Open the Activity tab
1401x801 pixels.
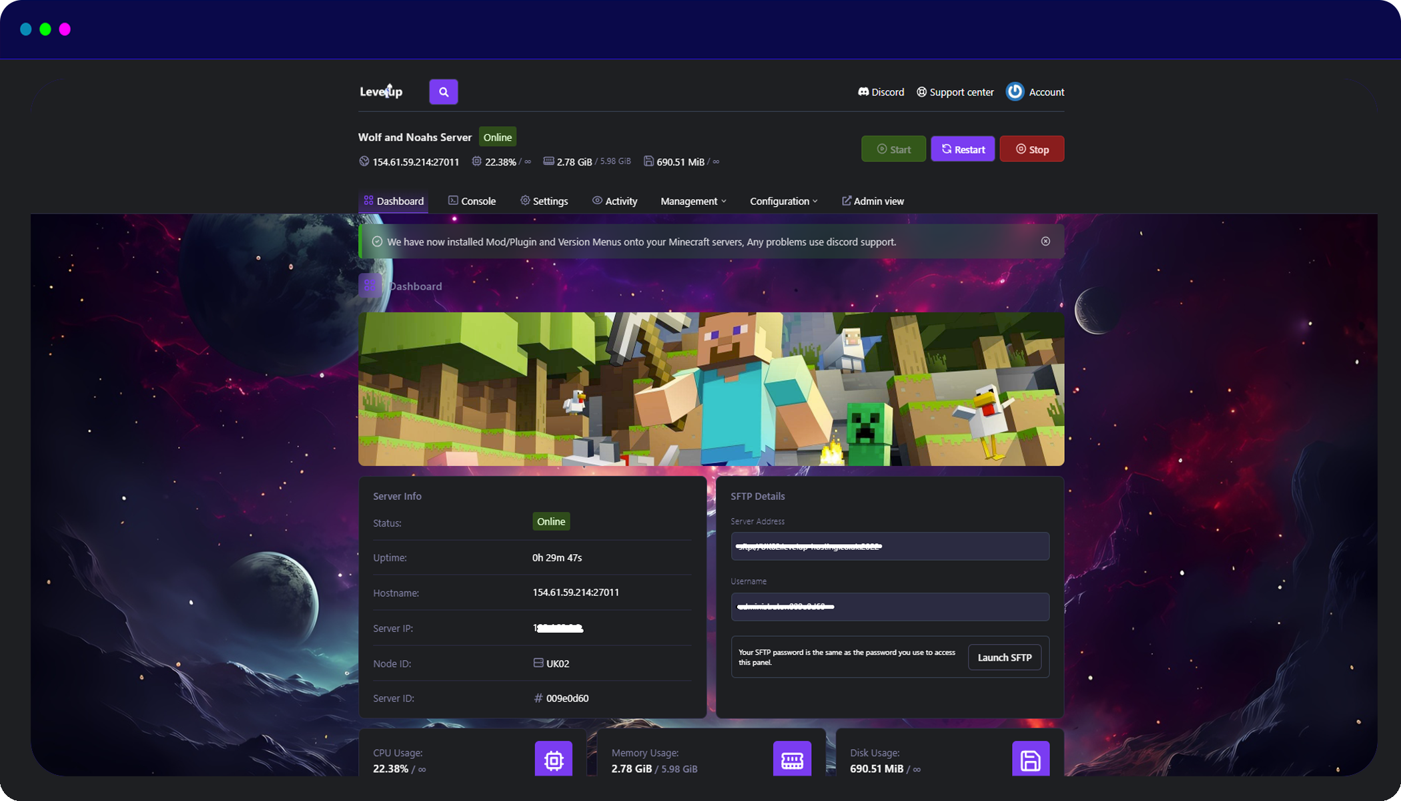(x=614, y=201)
